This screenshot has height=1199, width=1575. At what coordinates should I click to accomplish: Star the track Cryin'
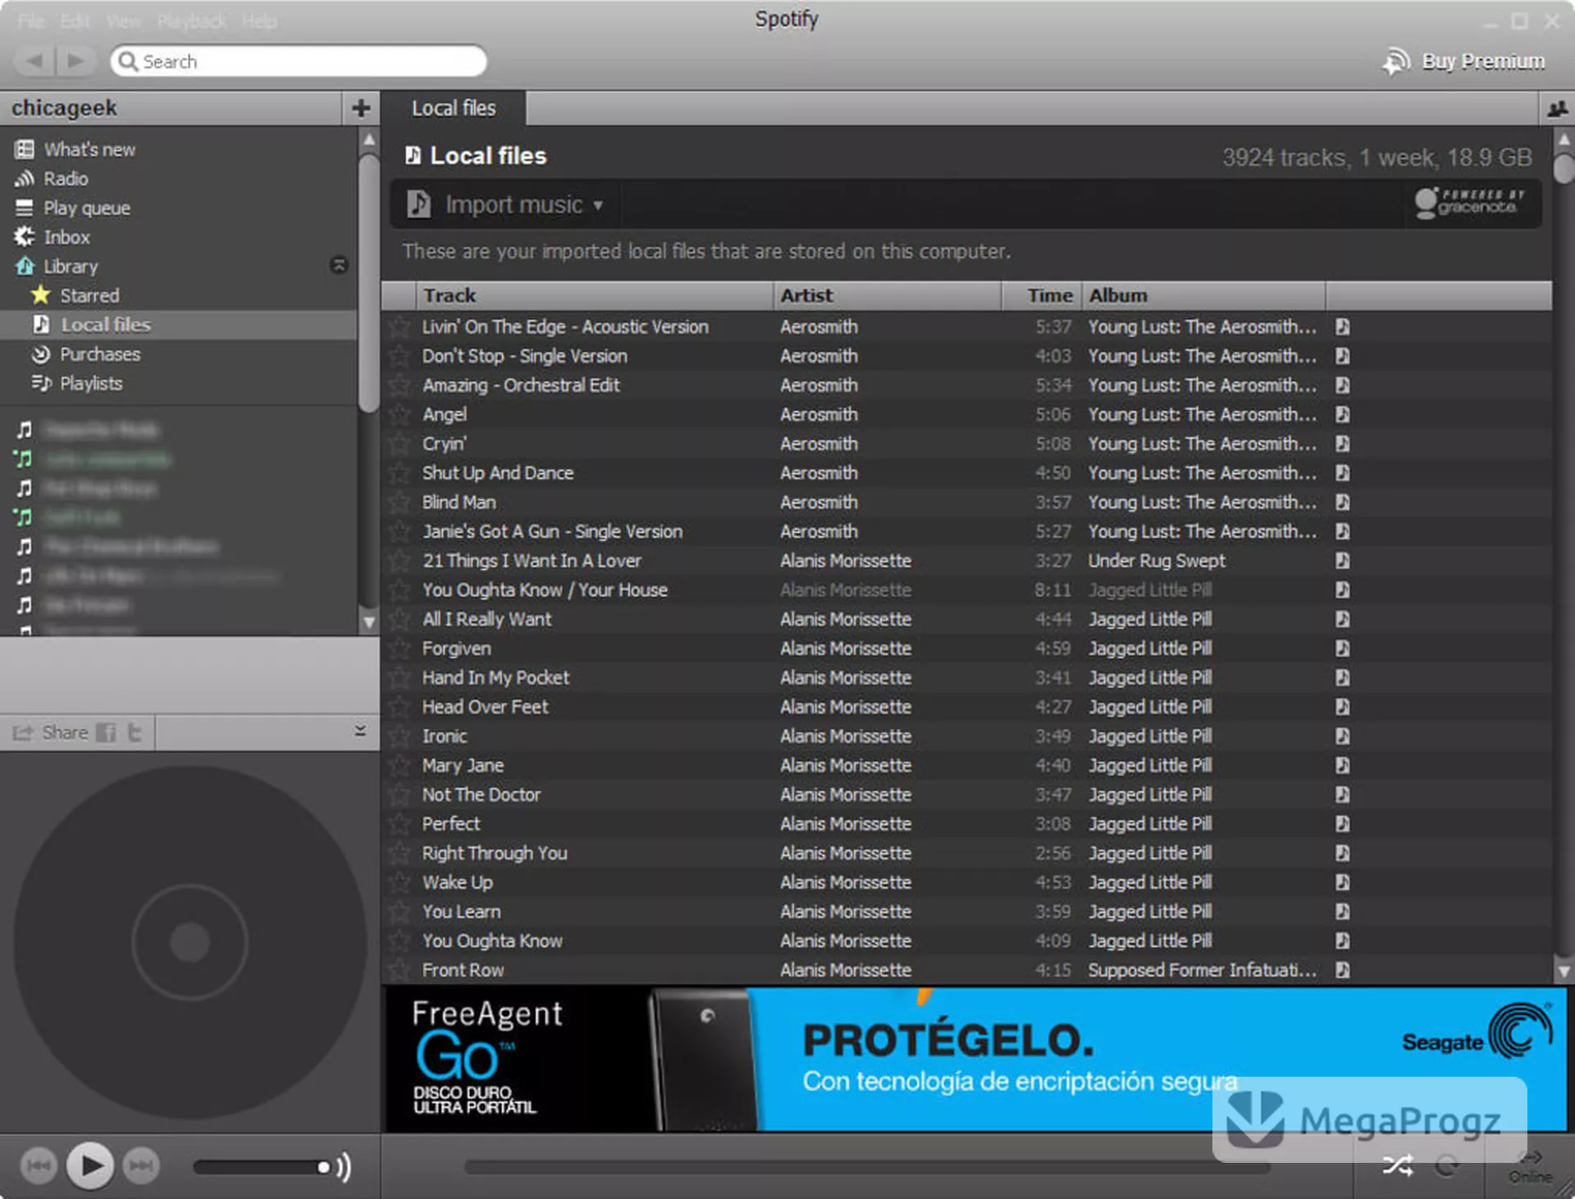[x=399, y=444]
